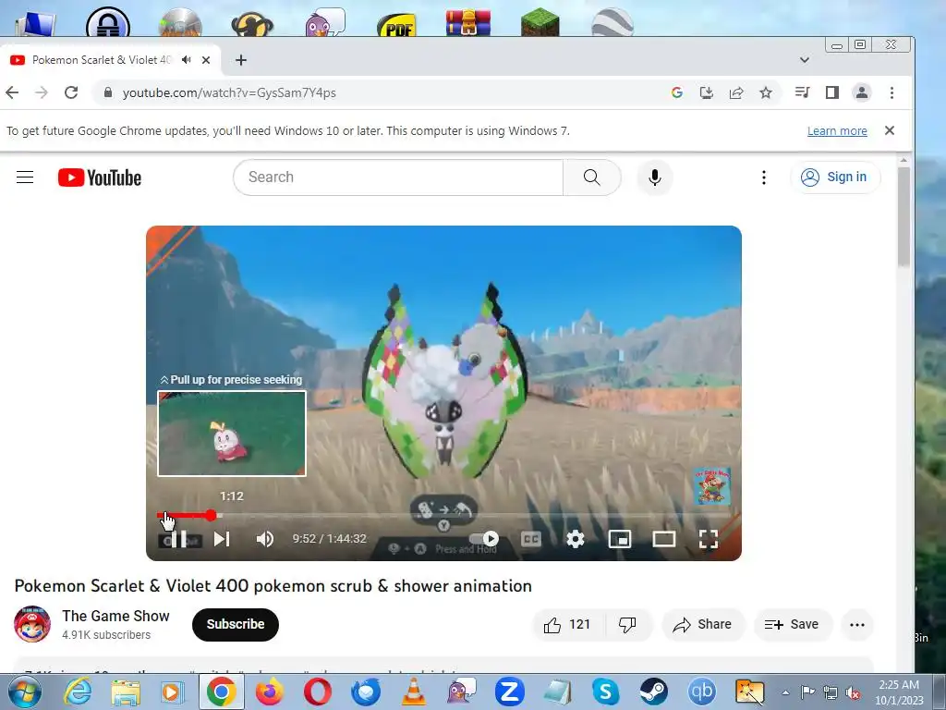The width and height of the screenshot is (946, 710).
Task: Focus the YouTube Search field
Action: tap(398, 177)
